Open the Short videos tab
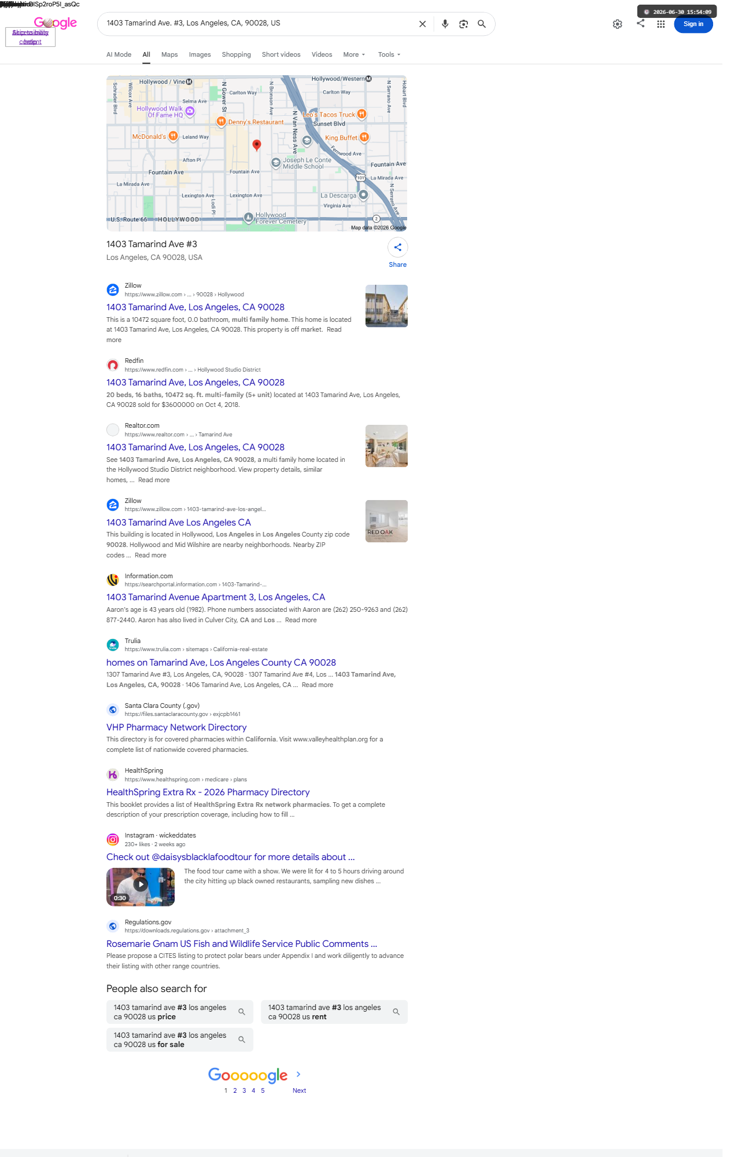This screenshot has width=731, height=1157. pos(281,54)
